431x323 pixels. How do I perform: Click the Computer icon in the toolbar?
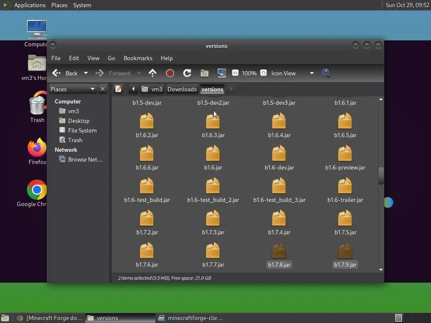tap(222, 73)
